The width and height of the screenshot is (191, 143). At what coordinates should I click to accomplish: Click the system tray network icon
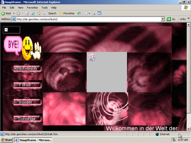point(174,140)
